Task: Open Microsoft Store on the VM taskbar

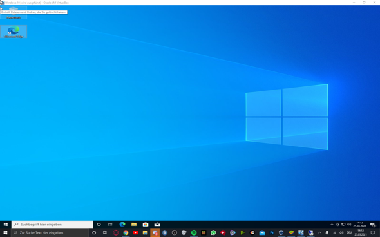Action: 146,224
